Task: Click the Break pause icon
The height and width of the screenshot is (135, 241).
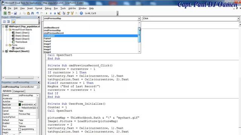Action: [51, 13]
